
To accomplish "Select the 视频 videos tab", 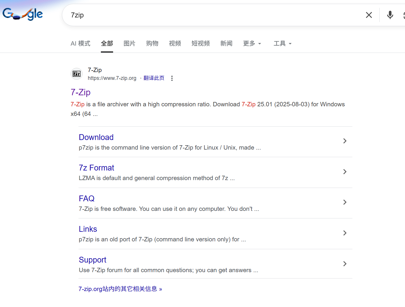I will [175, 44].
